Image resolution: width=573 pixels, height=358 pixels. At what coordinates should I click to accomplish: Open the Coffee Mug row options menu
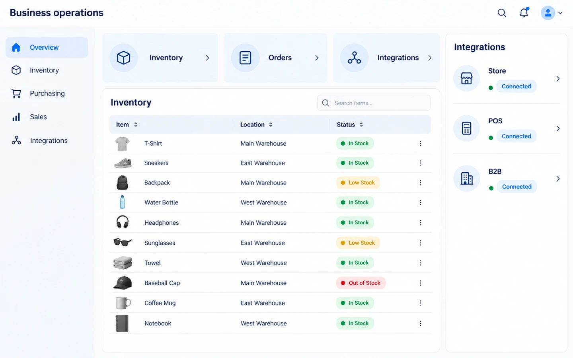tap(420, 303)
